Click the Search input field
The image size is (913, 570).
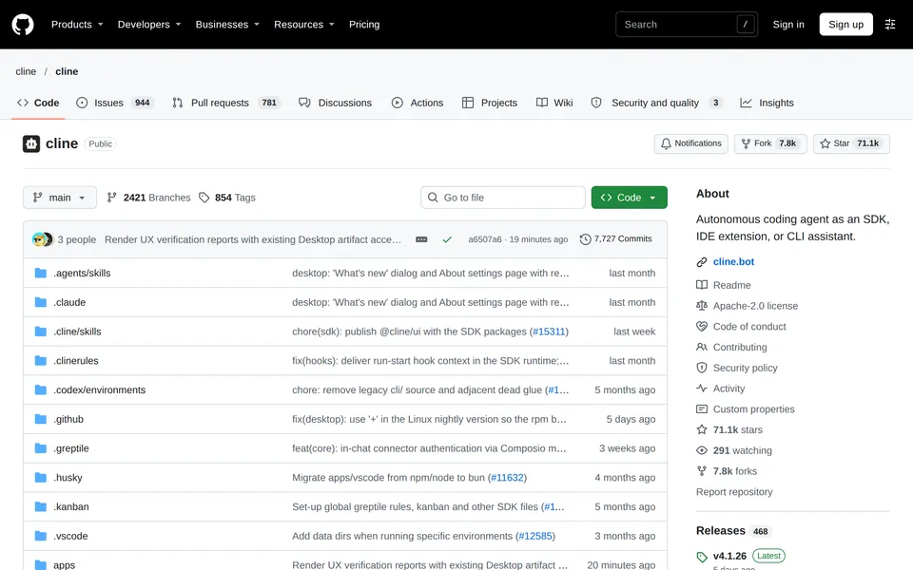point(687,25)
